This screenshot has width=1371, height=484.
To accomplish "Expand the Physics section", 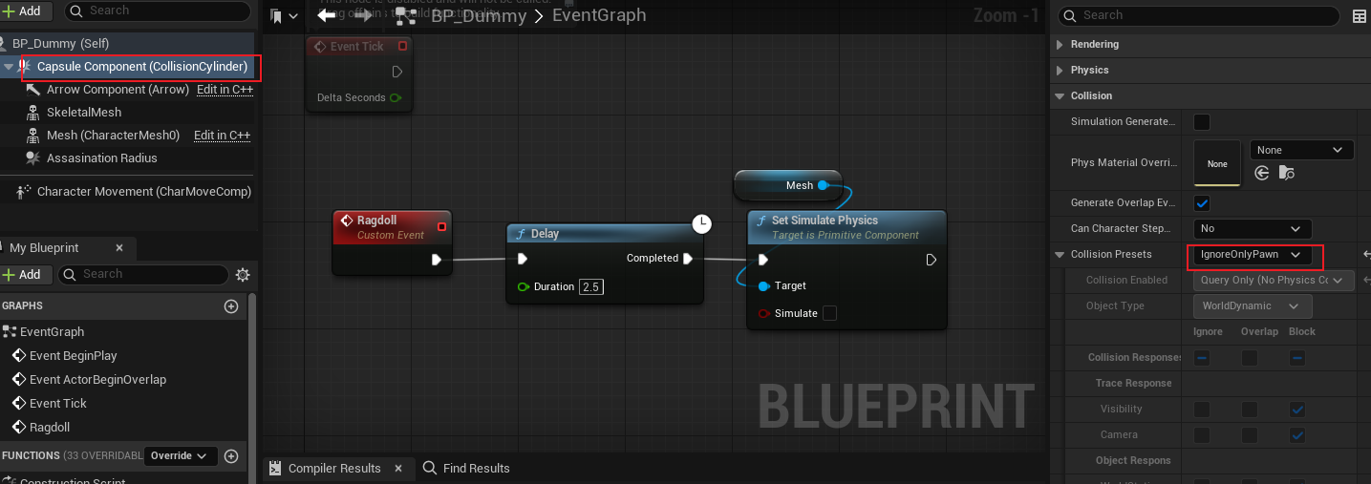I will (x=1059, y=71).
